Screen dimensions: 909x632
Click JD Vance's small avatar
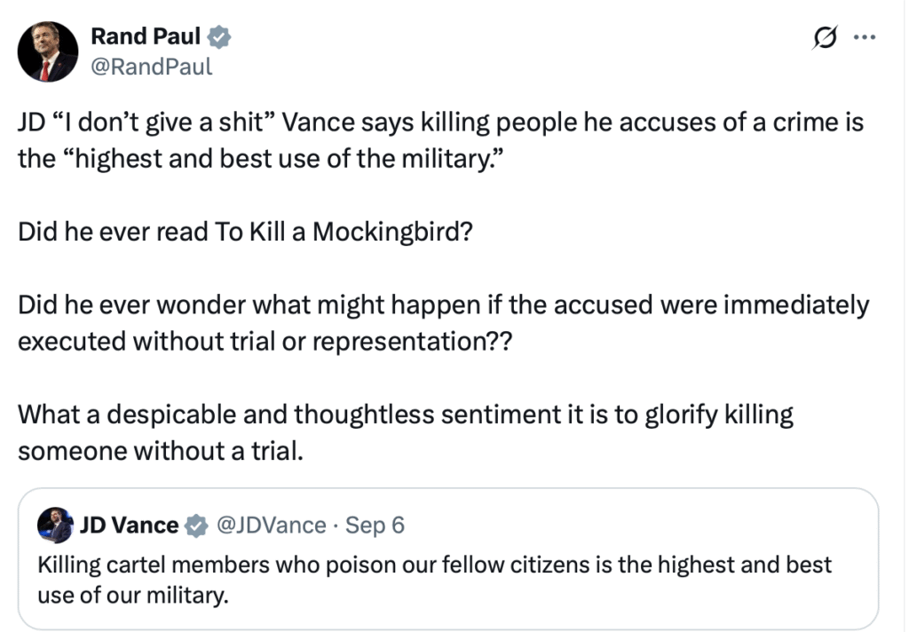(x=55, y=525)
